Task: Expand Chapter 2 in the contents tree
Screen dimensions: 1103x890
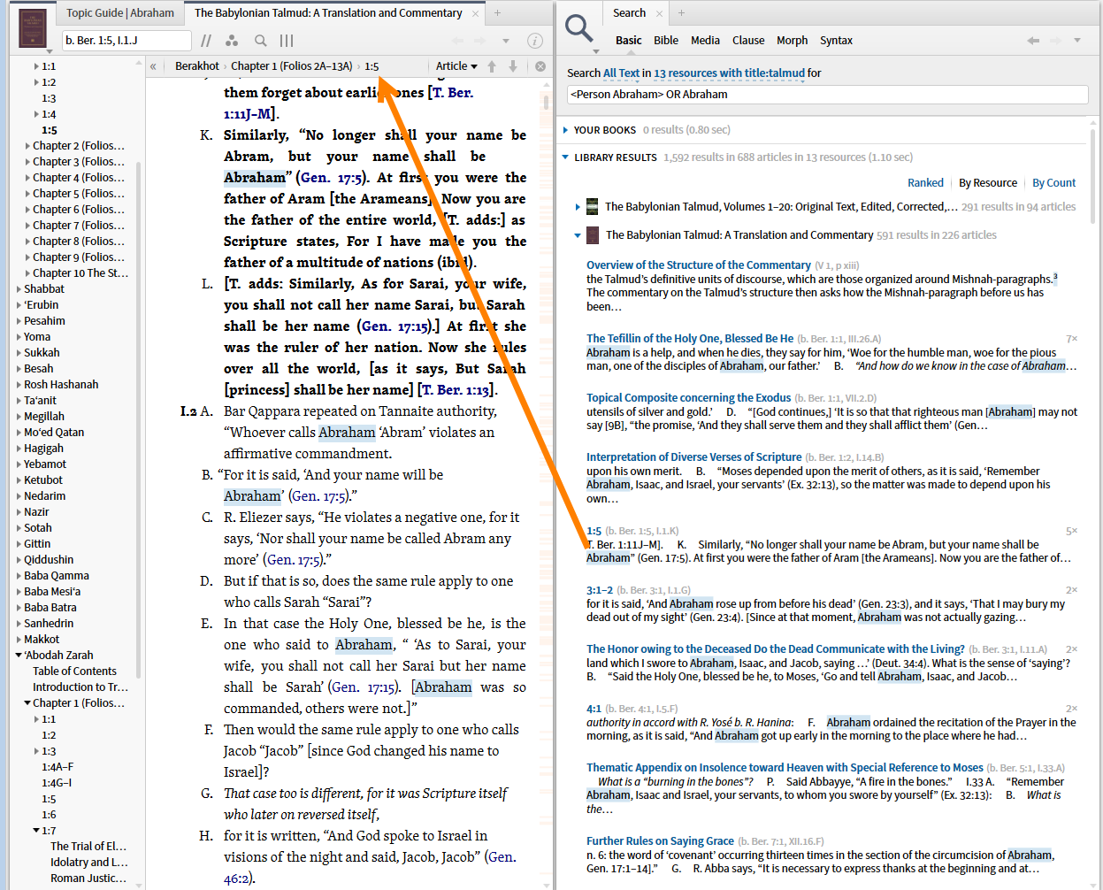Action: click(28, 146)
